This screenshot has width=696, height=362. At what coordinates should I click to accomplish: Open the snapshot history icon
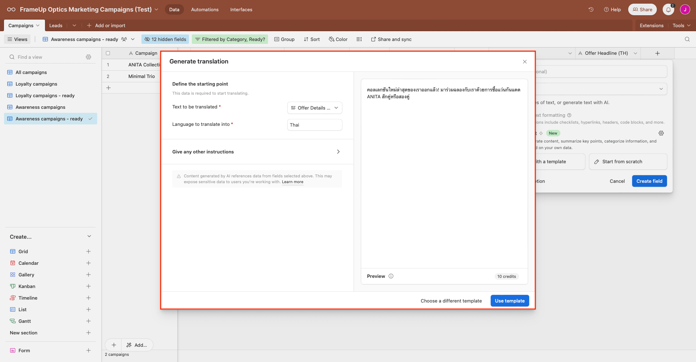(590, 9)
